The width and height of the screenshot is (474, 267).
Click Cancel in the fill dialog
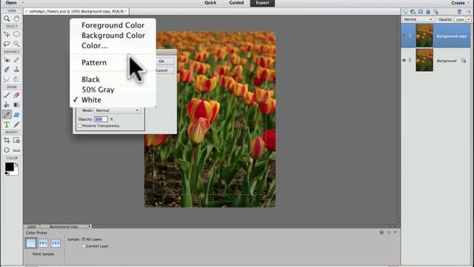coord(164,70)
